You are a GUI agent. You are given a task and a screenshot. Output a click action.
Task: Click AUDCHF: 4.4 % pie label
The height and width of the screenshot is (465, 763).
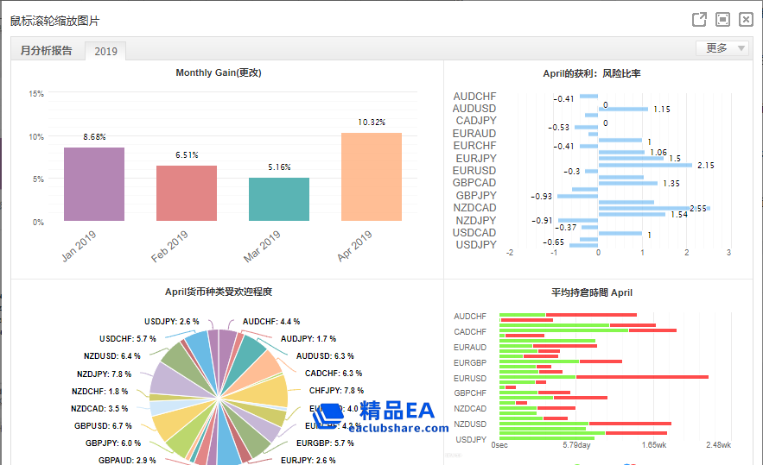pyautogui.click(x=271, y=322)
